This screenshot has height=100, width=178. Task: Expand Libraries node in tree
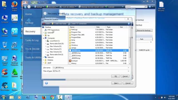[x=44, y=33]
